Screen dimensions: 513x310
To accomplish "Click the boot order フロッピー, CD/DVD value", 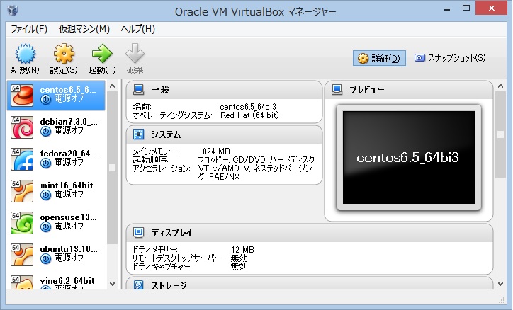I will pyautogui.click(x=256, y=160).
